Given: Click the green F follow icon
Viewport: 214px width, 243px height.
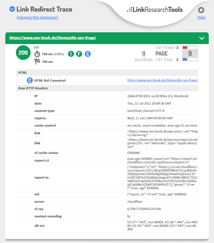Looking at the screenshot, I should coord(79,54).
